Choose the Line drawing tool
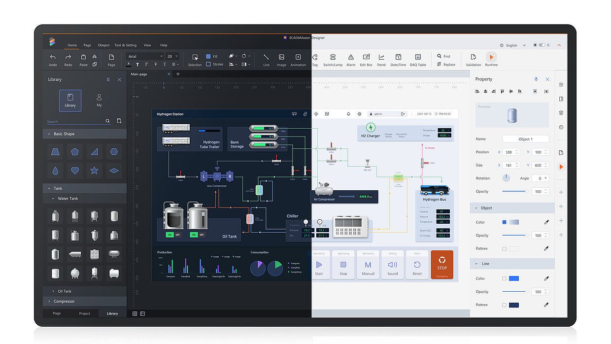Viewport: 611px width, 344px height. (x=266, y=58)
